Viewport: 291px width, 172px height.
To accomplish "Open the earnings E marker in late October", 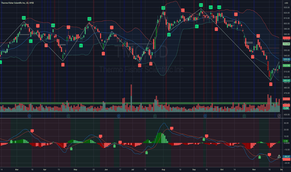I will (244, 116).
